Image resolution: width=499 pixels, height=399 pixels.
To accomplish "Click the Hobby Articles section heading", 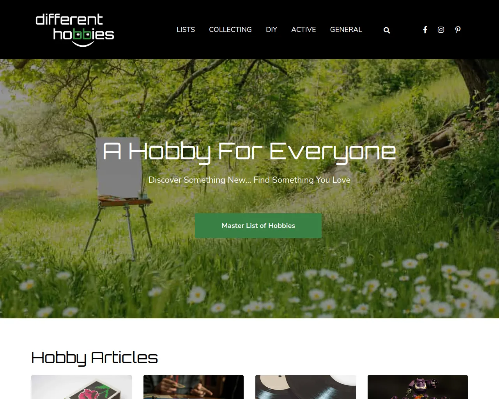I will 94,358.
